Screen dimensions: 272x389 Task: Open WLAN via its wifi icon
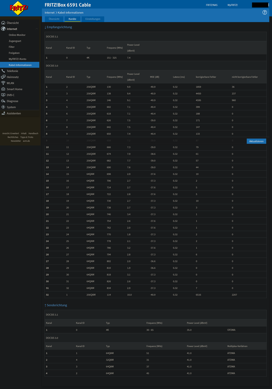pos(3,83)
